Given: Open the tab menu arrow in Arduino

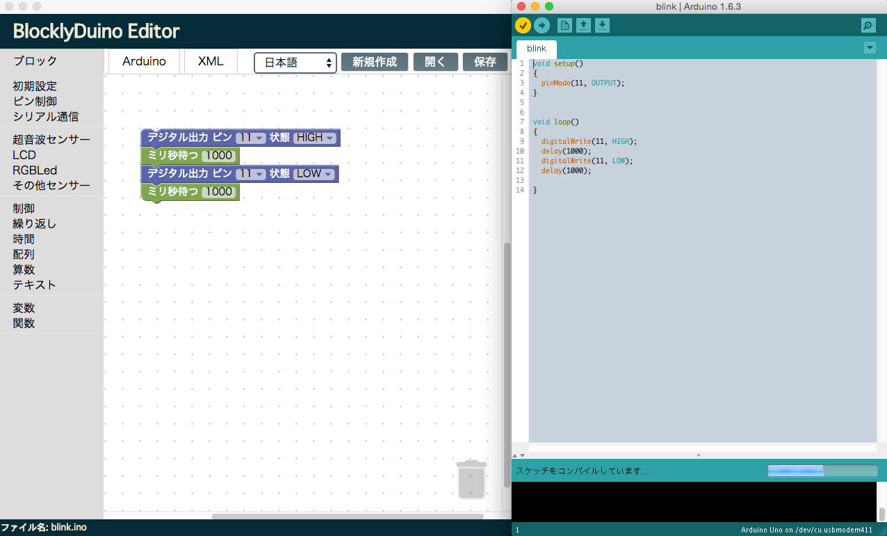Looking at the screenshot, I should coord(870,47).
